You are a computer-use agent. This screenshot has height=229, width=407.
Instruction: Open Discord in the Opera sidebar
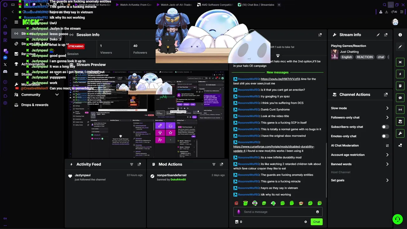click(5, 72)
